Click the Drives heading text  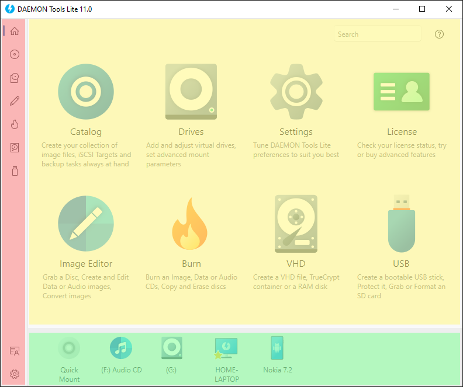tap(191, 132)
